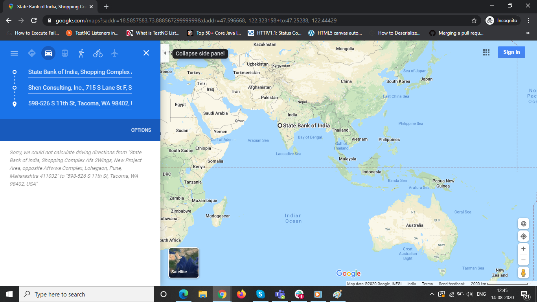The width and height of the screenshot is (537, 302).
Task: Collapse the side panel arrow
Action: pos(165,53)
